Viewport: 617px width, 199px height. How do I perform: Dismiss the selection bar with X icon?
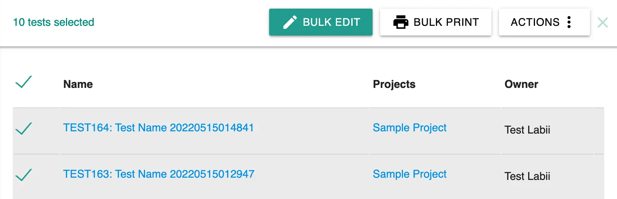point(602,22)
